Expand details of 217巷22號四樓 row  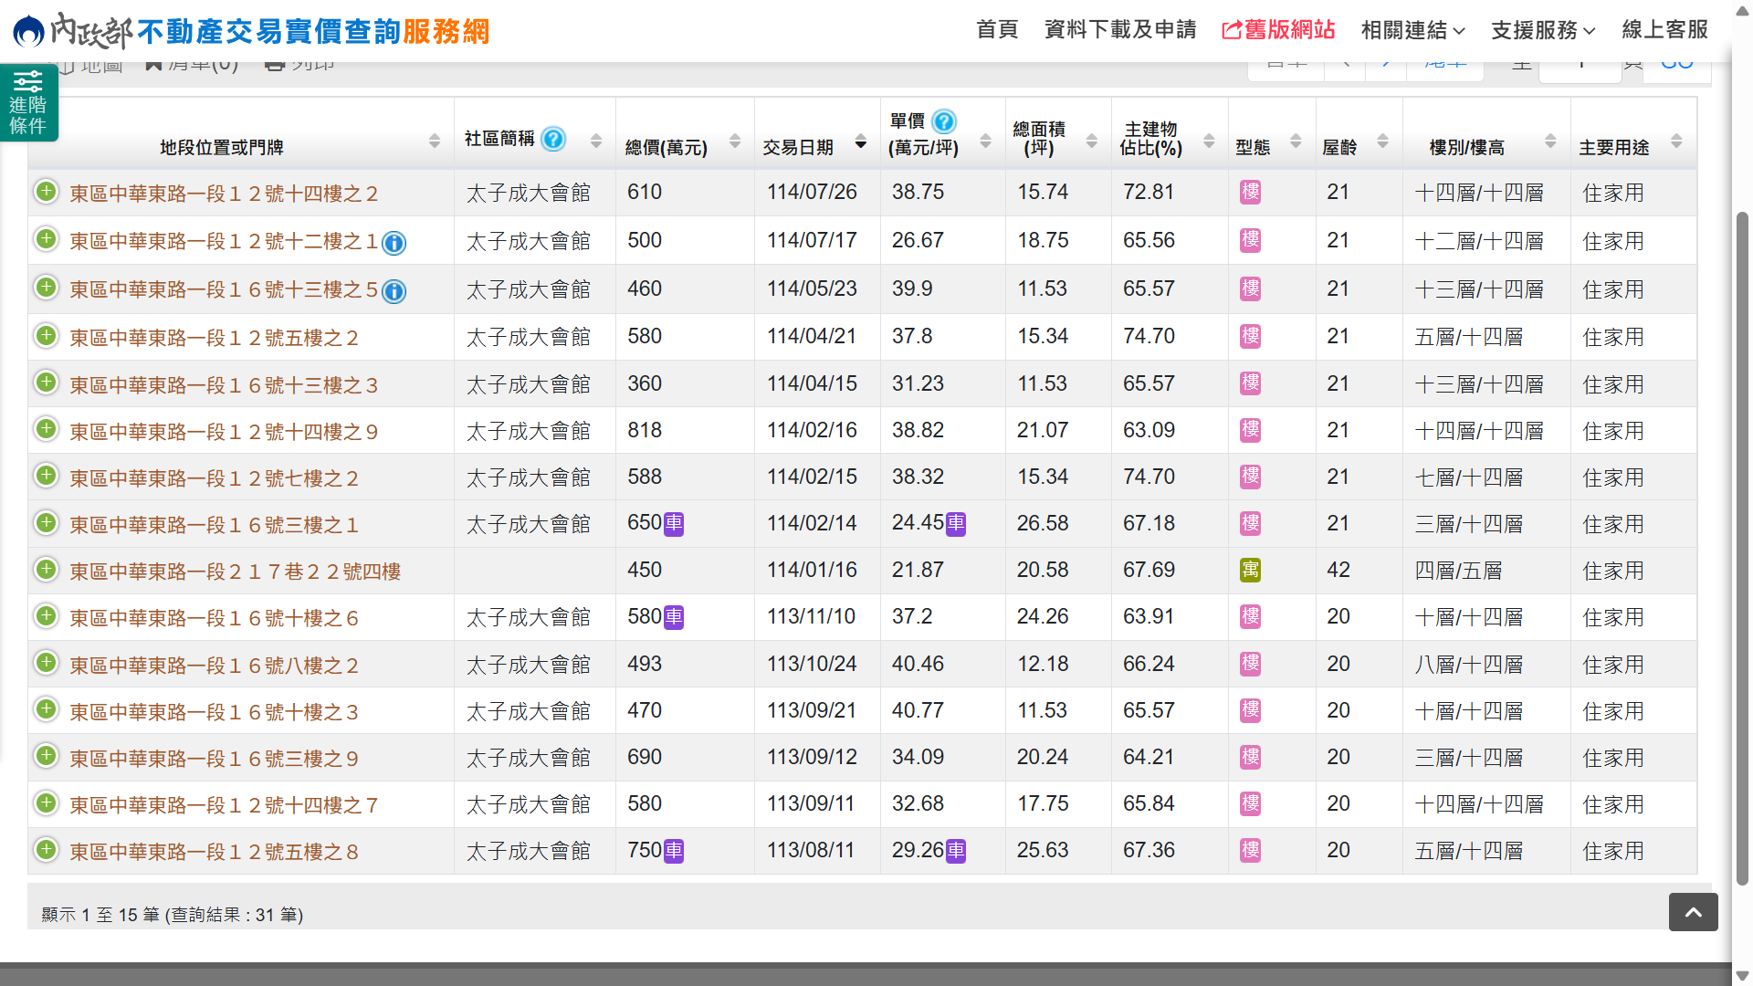point(46,570)
